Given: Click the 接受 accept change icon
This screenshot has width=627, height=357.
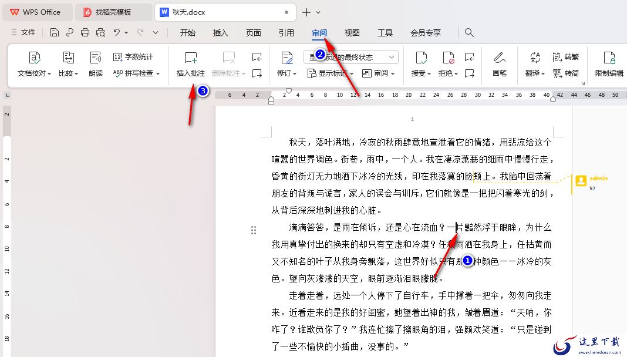Looking at the screenshot, I should point(421,58).
